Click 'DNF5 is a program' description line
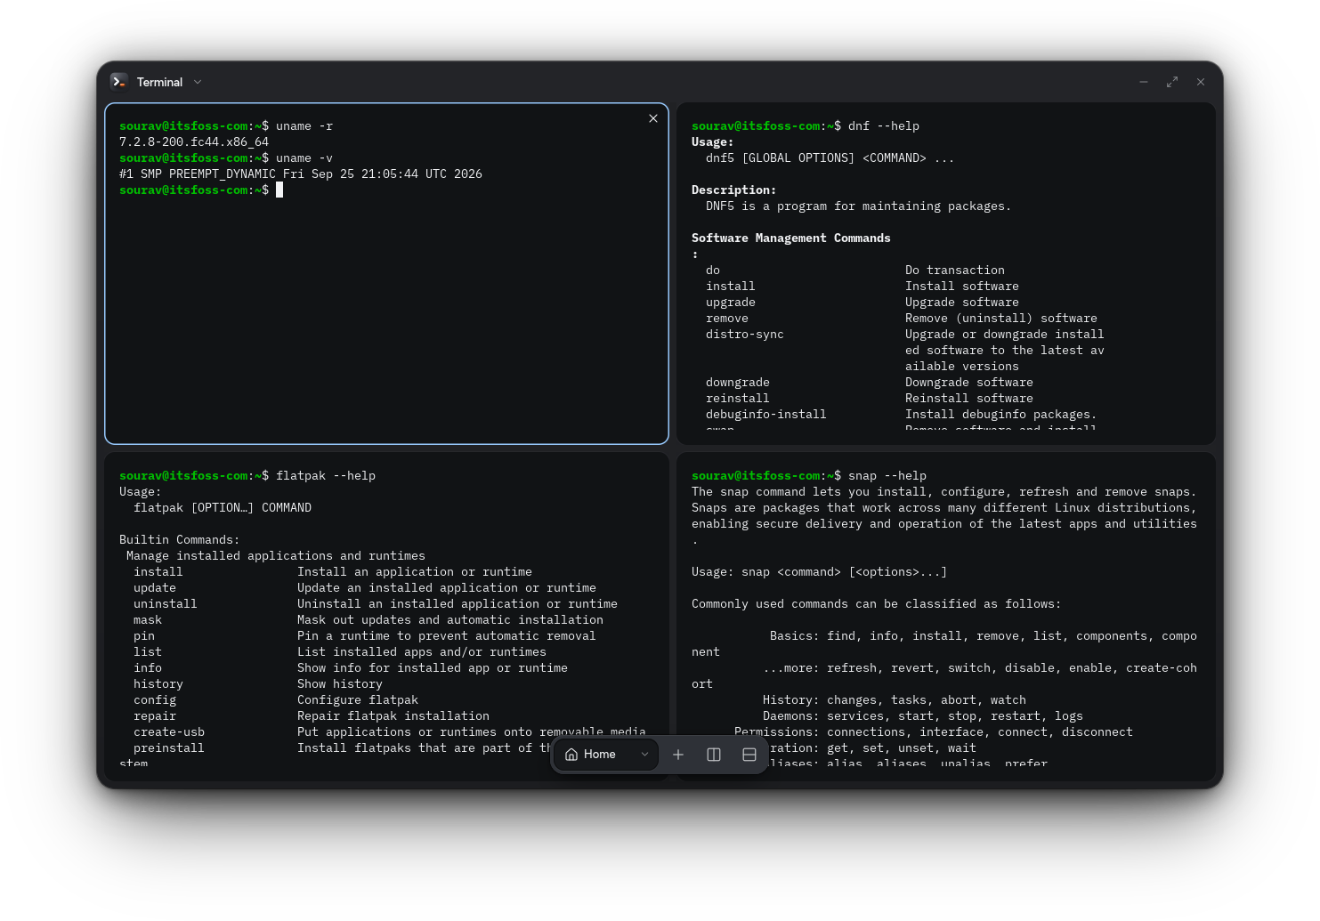The height and width of the screenshot is (921, 1320). click(x=859, y=206)
